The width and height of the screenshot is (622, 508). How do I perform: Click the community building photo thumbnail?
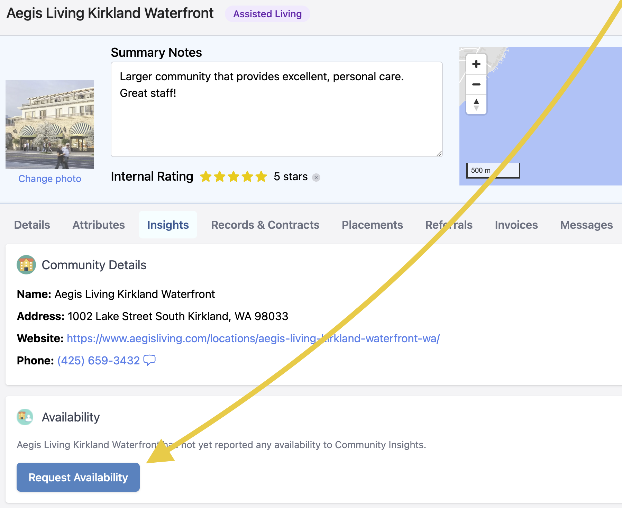pos(50,125)
